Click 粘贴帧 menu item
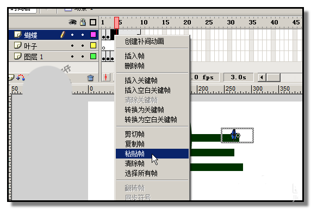This screenshot has width=311, height=209. tap(152, 154)
